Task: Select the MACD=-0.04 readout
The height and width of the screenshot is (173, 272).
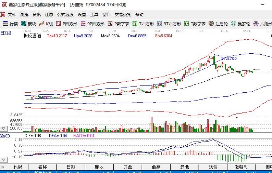Action: 84,136
